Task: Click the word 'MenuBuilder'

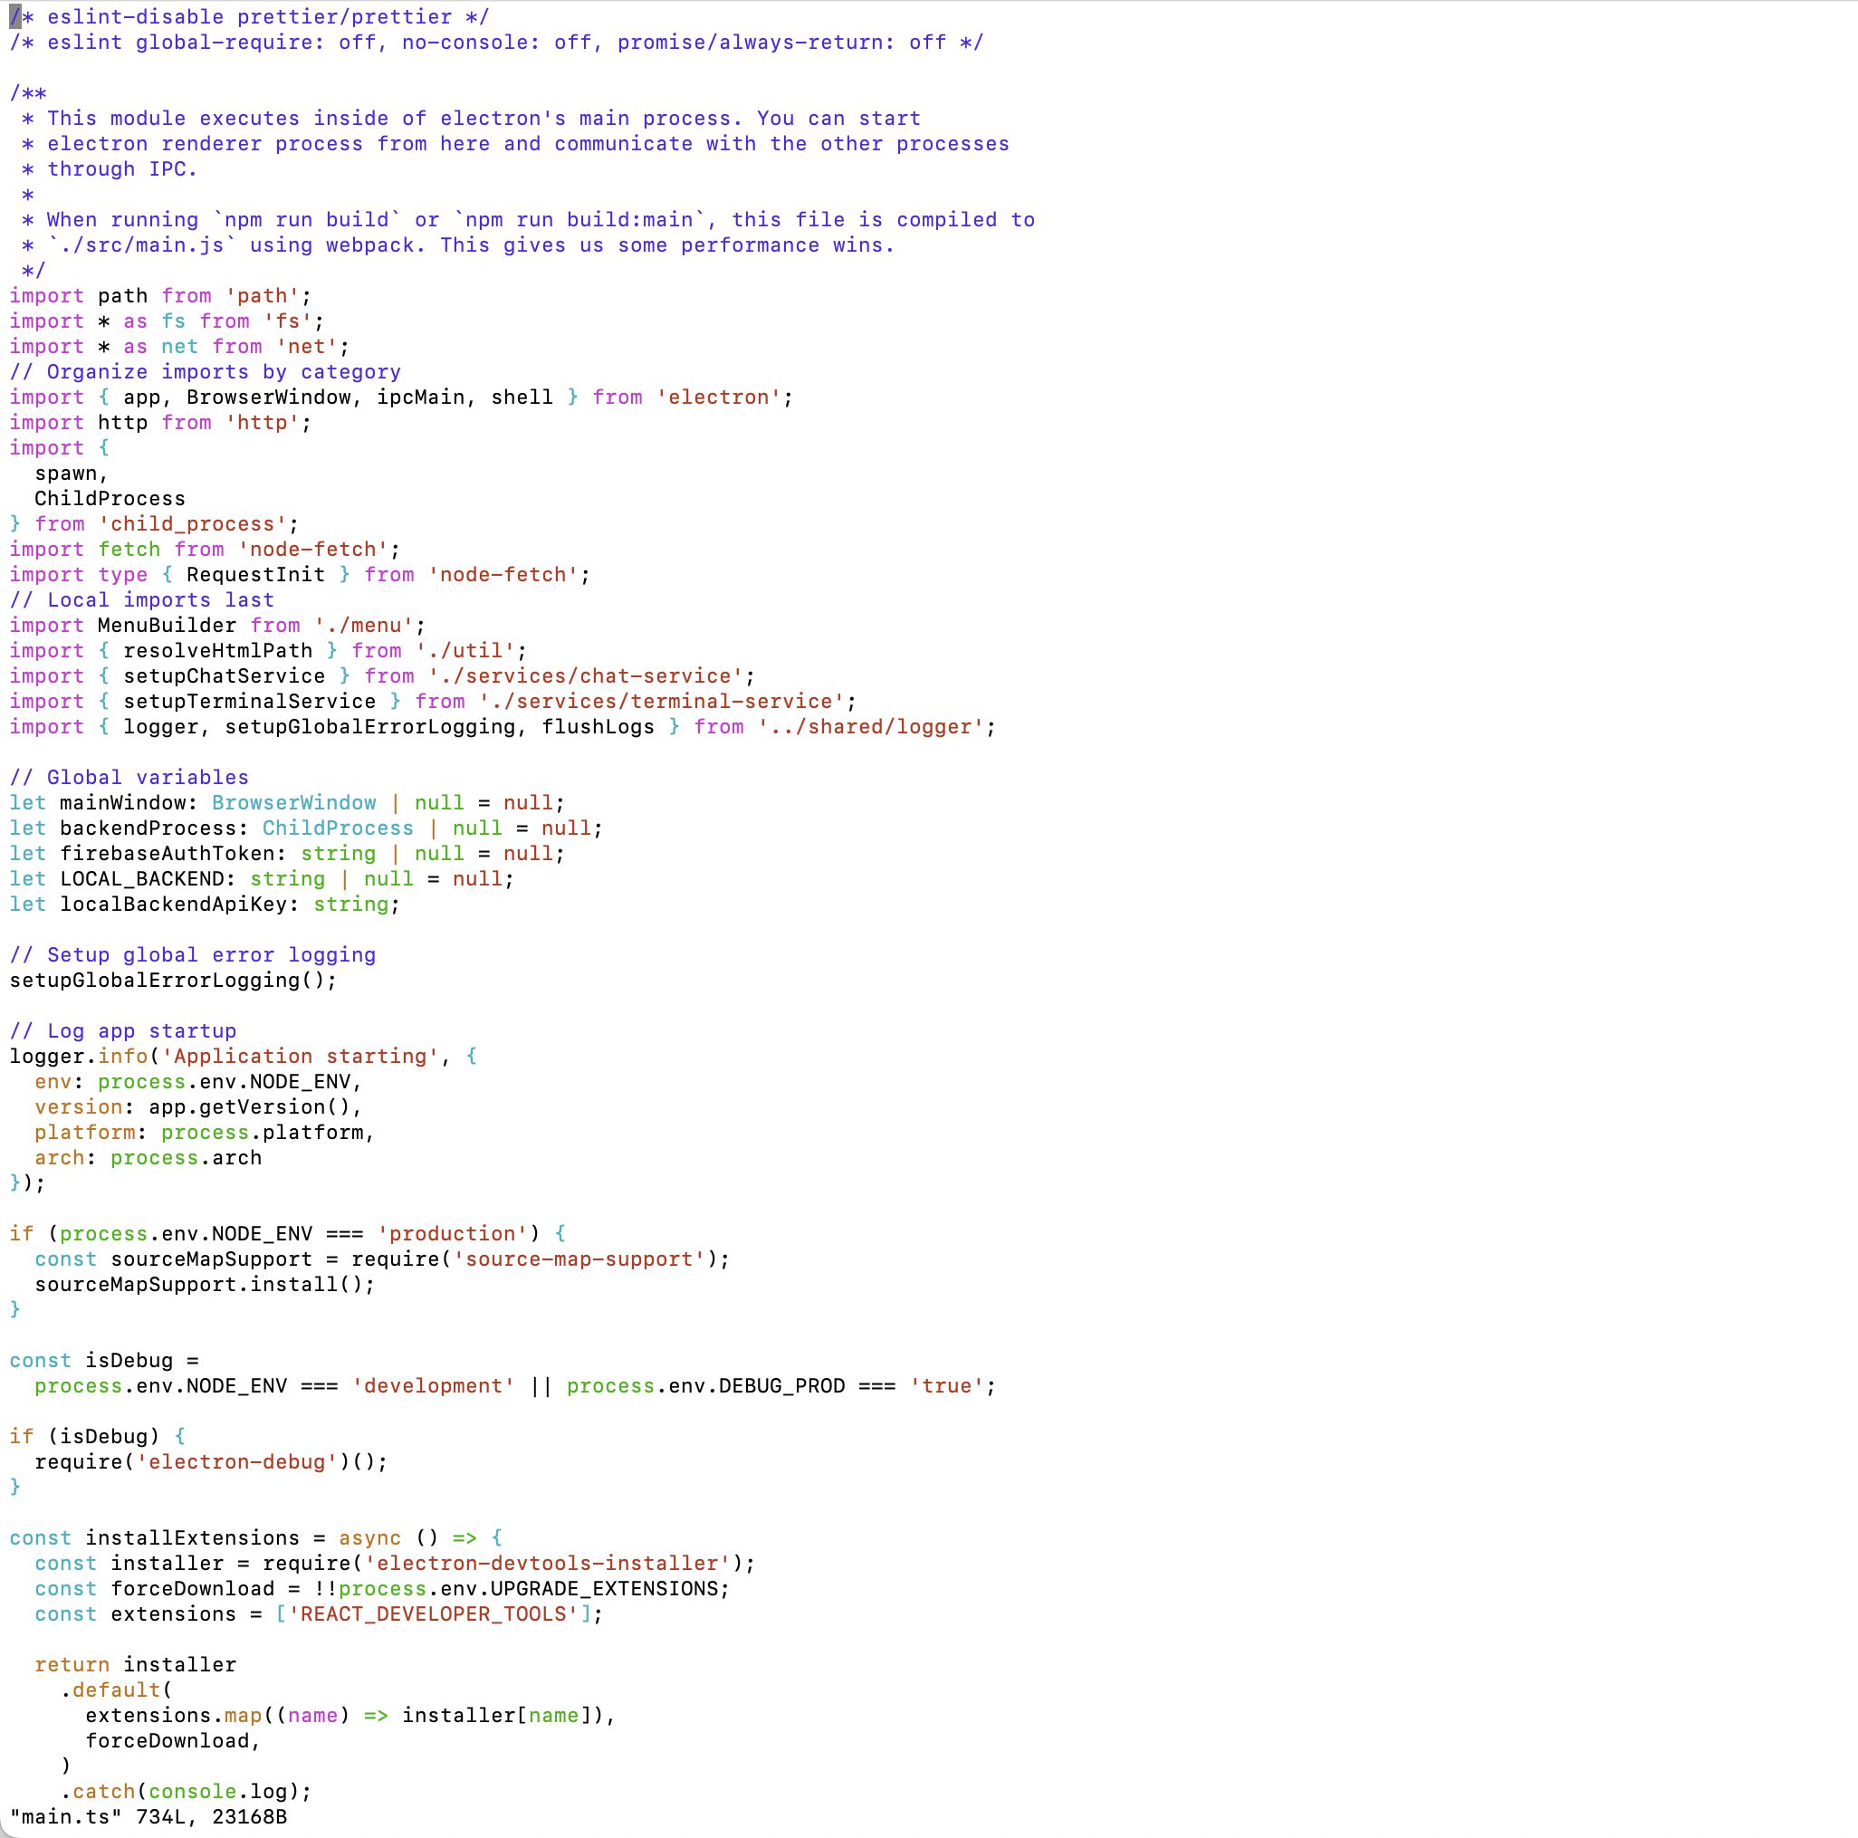Action: 167,625
